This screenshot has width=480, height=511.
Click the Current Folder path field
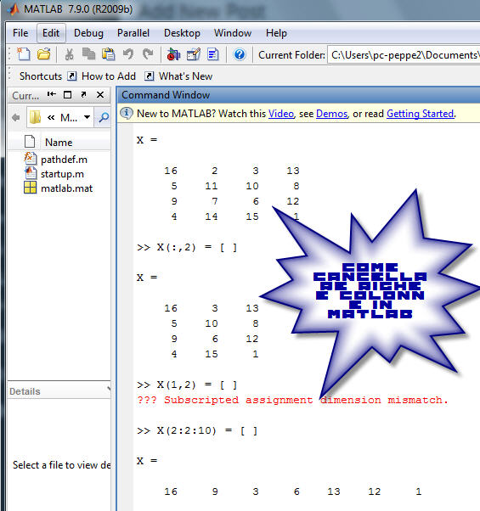coord(404,54)
